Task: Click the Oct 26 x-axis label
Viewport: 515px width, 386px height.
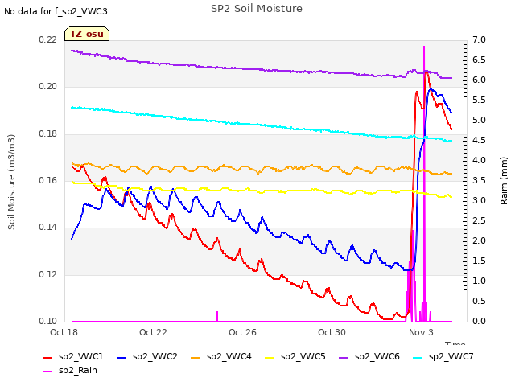Action: coord(242,332)
